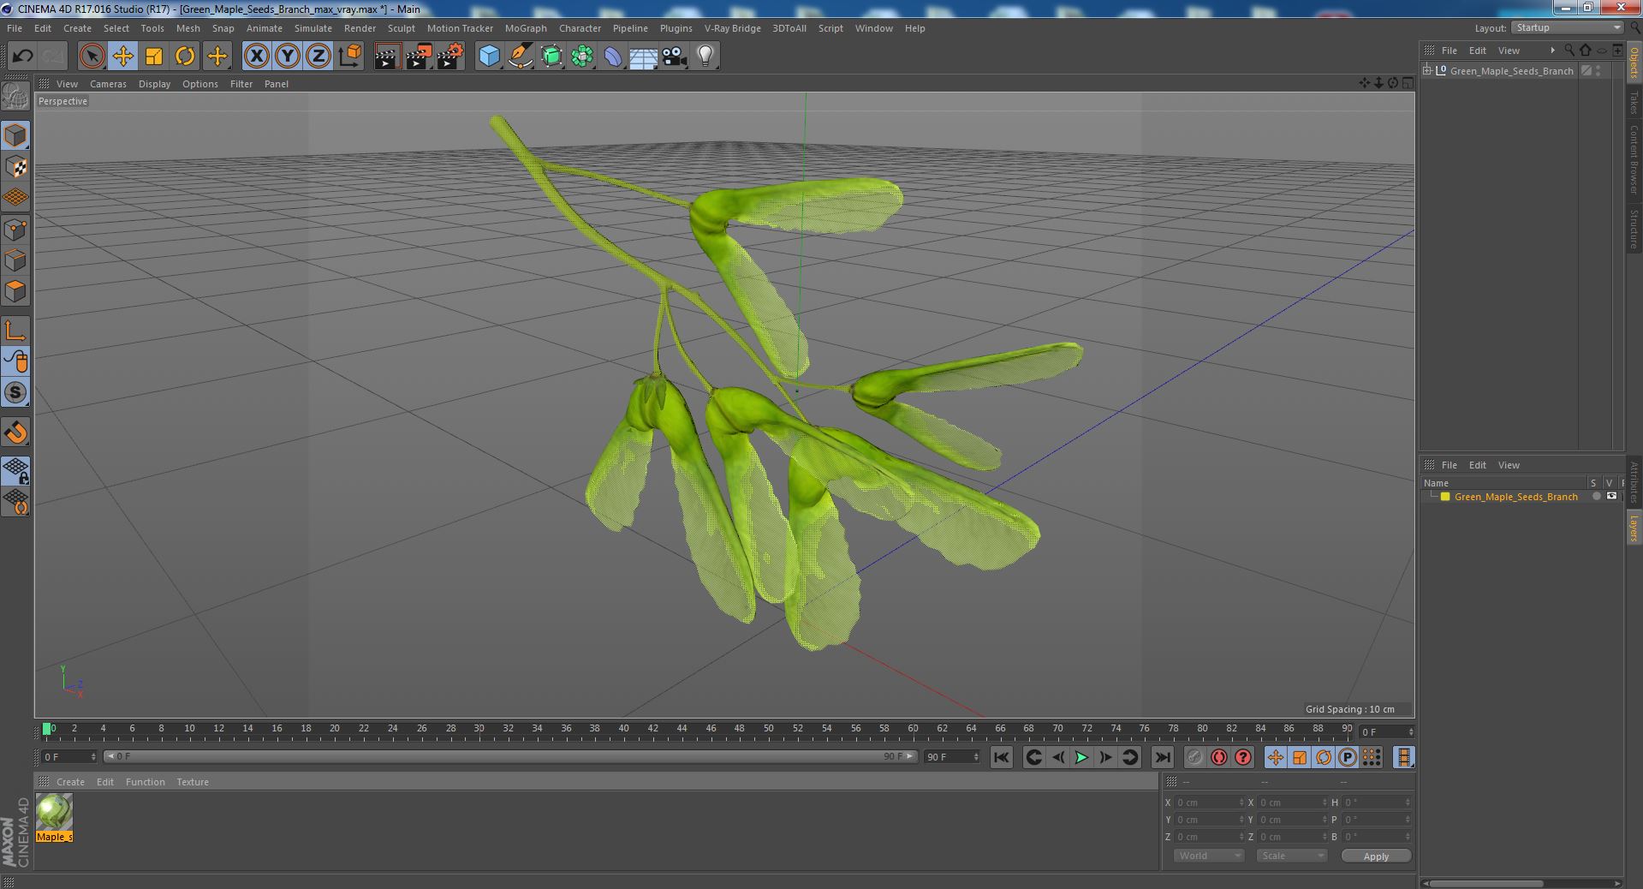Add a light object

[705, 57]
